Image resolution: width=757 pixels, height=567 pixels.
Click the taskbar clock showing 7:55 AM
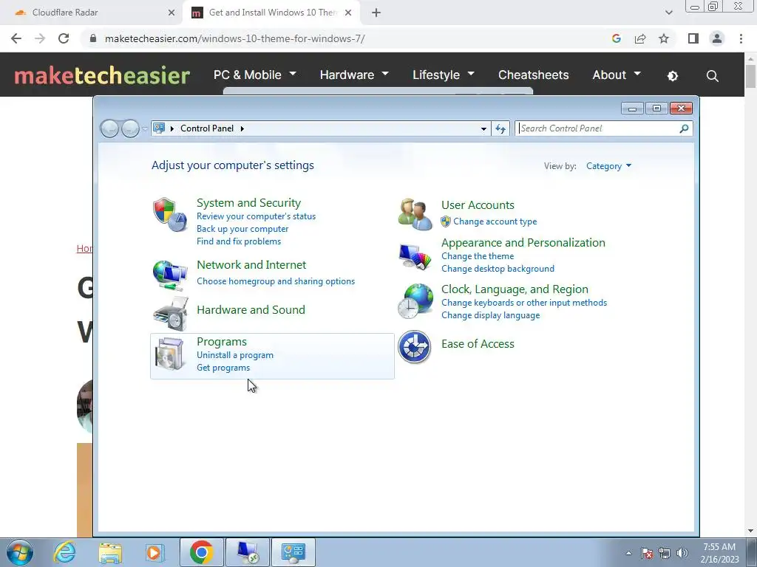(719, 552)
